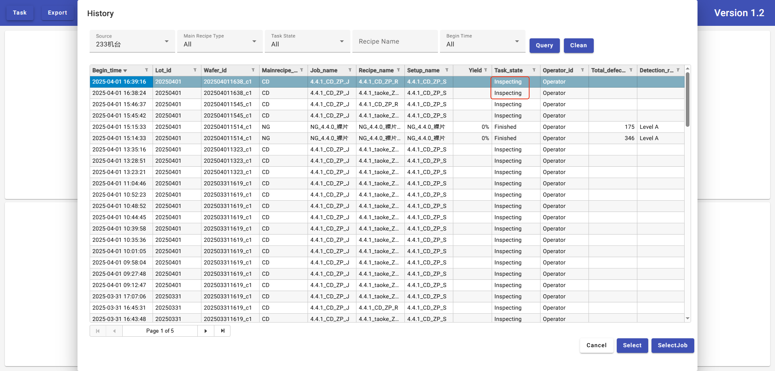The image size is (775, 371).
Task: Open filter icon for Wafer_id column
Action: click(x=253, y=70)
